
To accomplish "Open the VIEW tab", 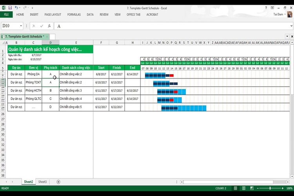I will (x=117, y=15).
